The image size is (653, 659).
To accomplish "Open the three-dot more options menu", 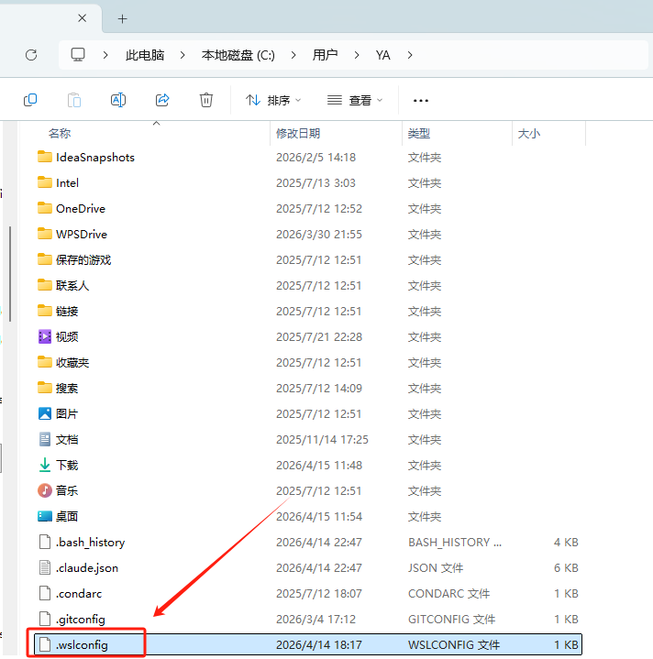I will tap(421, 101).
